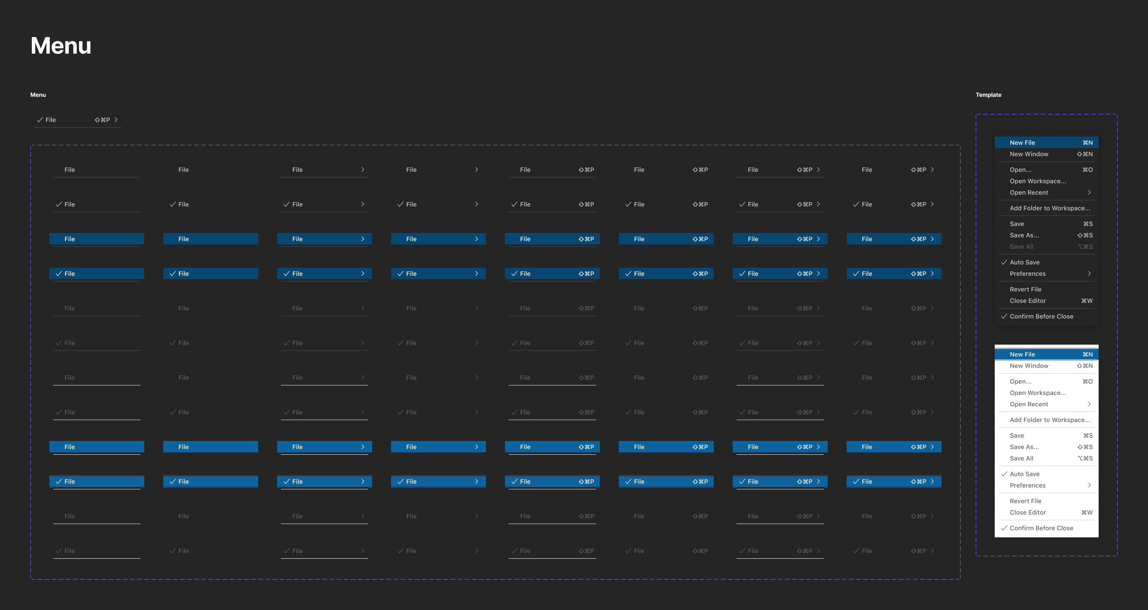The height and width of the screenshot is (610, 1148).
Task: Click the ⇧⌘P shortcut glyph in standalone File item
Action: point(102,120)
